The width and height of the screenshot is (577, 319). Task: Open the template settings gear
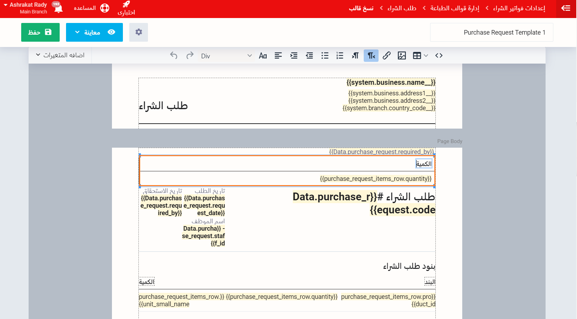[138, 32]
